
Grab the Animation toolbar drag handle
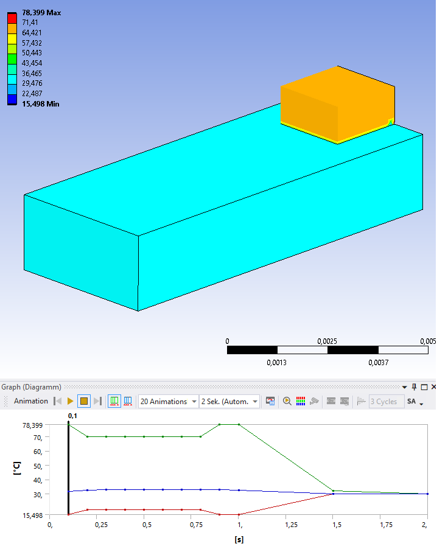pyautogui.click(x=5, y=401)
